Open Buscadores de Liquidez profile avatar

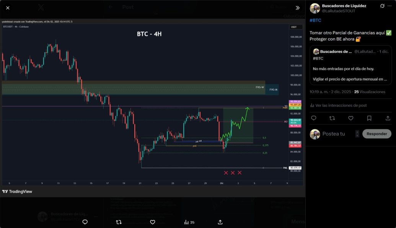tap(315, 8)
